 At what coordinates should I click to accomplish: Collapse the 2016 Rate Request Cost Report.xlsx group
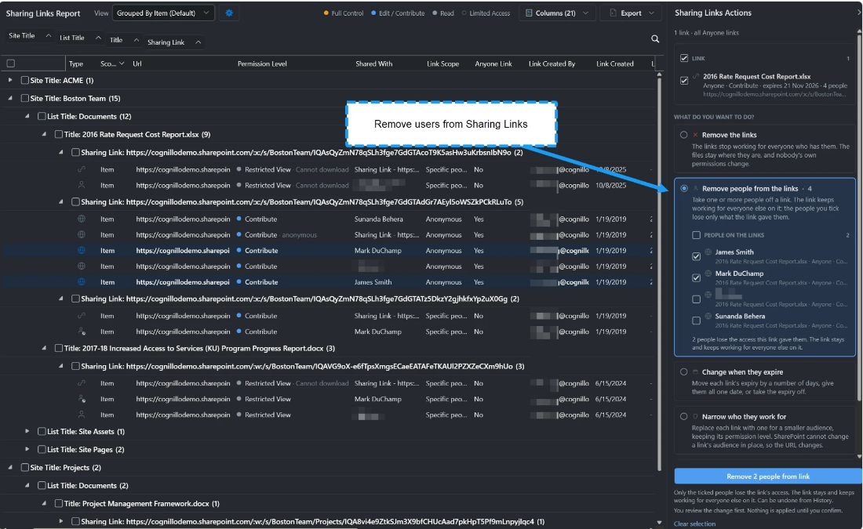(x=44, y=134)
